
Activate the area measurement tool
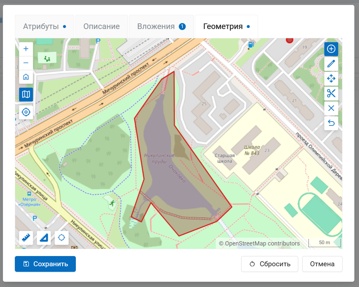[44, 238]
